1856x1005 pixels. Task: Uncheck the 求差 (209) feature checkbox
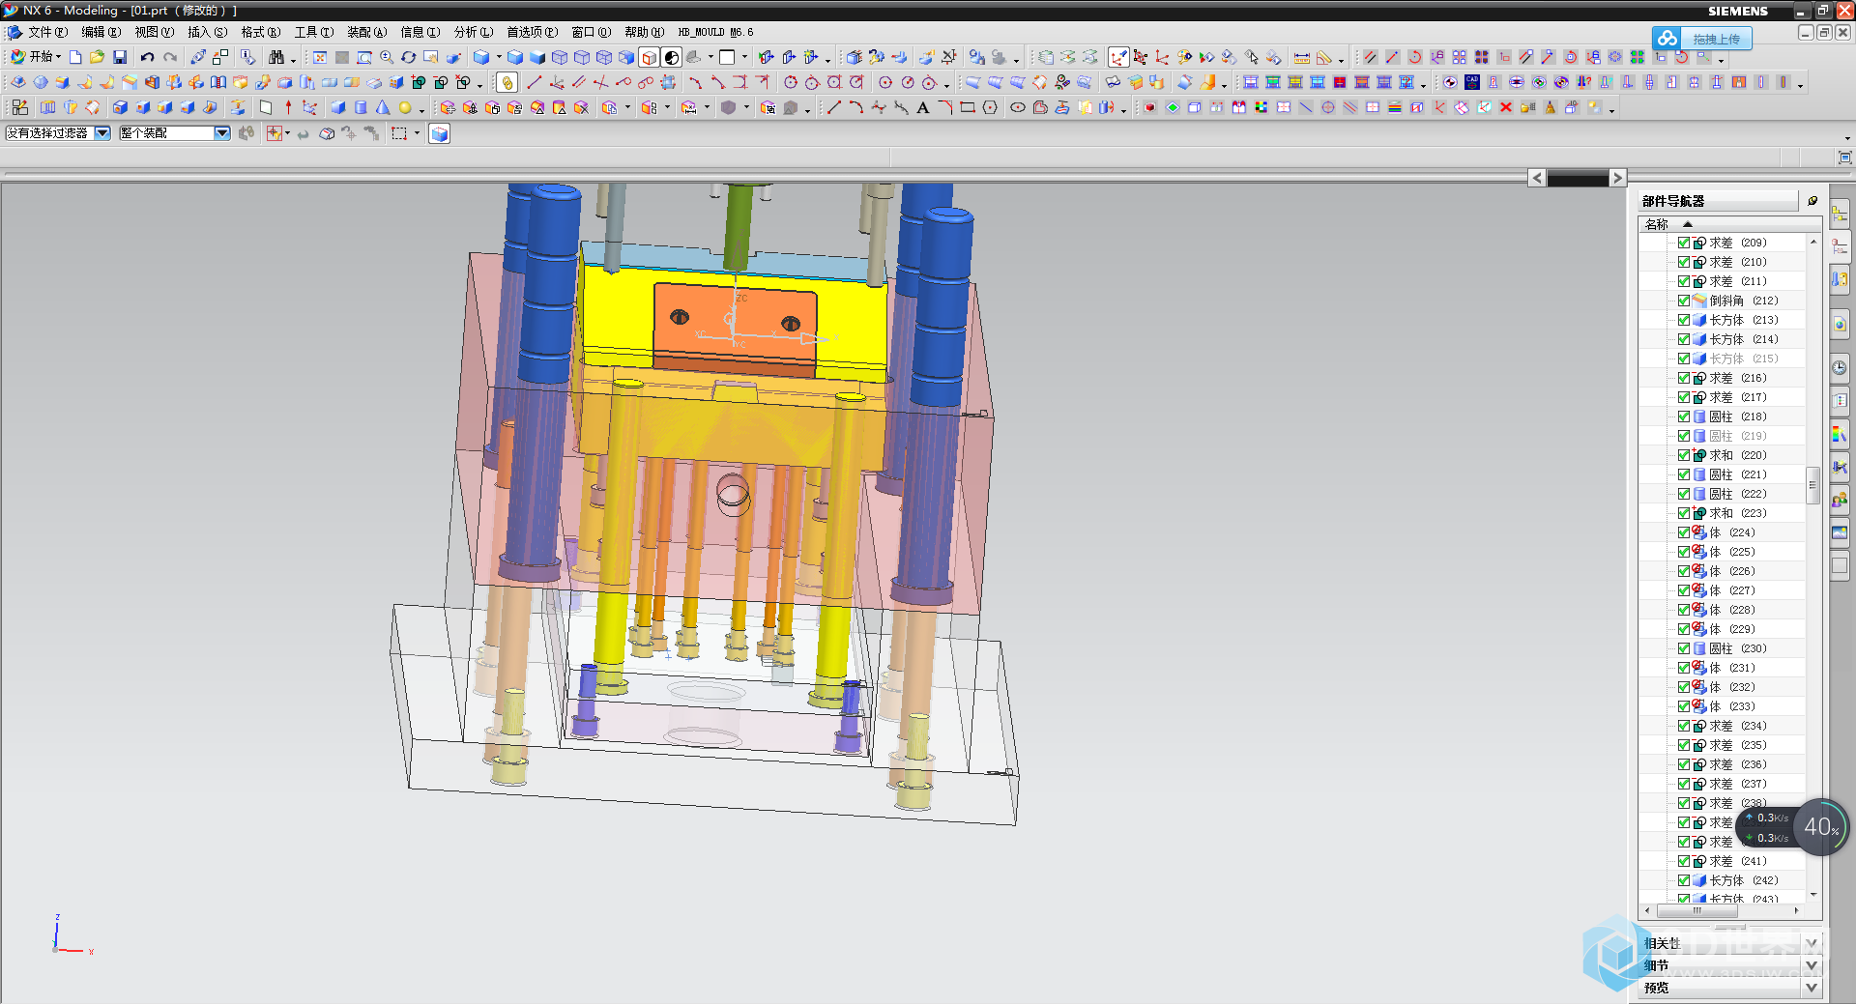[1684, 243]
